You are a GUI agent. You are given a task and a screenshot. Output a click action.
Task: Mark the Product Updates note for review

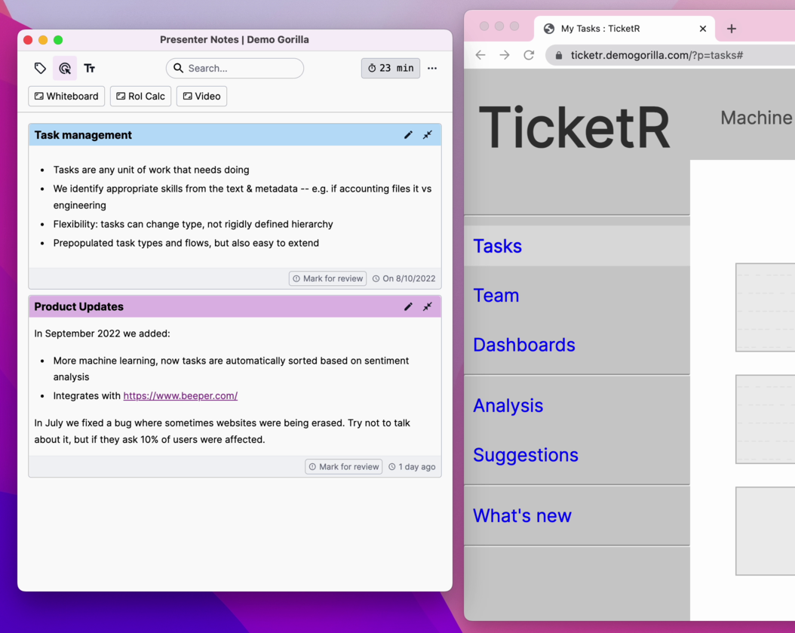point(343,466)
